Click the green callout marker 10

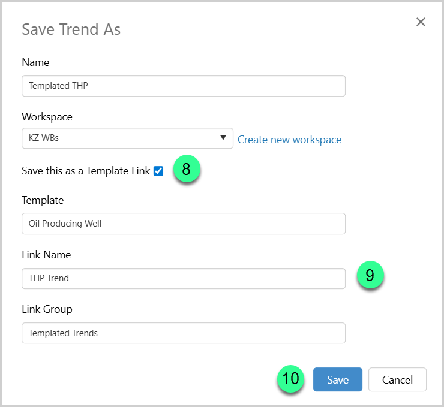(x=290, y=379)
